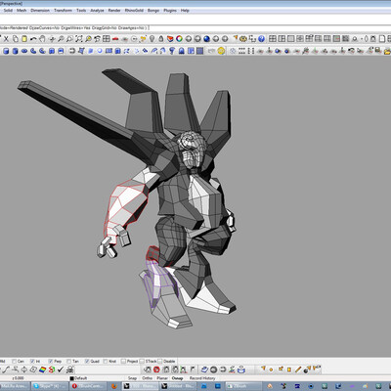This screenshot has height=391, width=391.
Task: Click the Undo arrow icon
Action: point(33,39)
